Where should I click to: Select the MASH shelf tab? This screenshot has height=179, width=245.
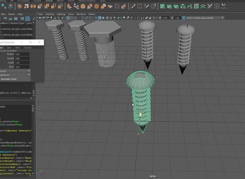(x=71, y=1)
